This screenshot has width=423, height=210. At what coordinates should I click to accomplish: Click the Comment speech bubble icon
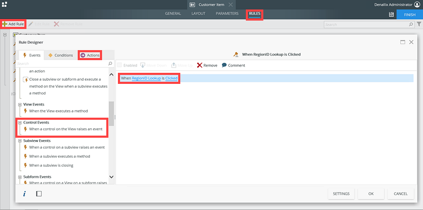pos(224,65)
